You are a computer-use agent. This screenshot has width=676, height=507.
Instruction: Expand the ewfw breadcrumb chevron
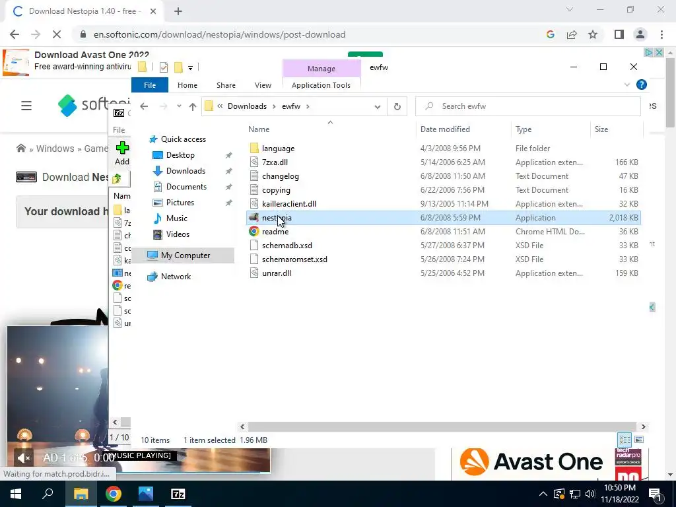[308, 106]
